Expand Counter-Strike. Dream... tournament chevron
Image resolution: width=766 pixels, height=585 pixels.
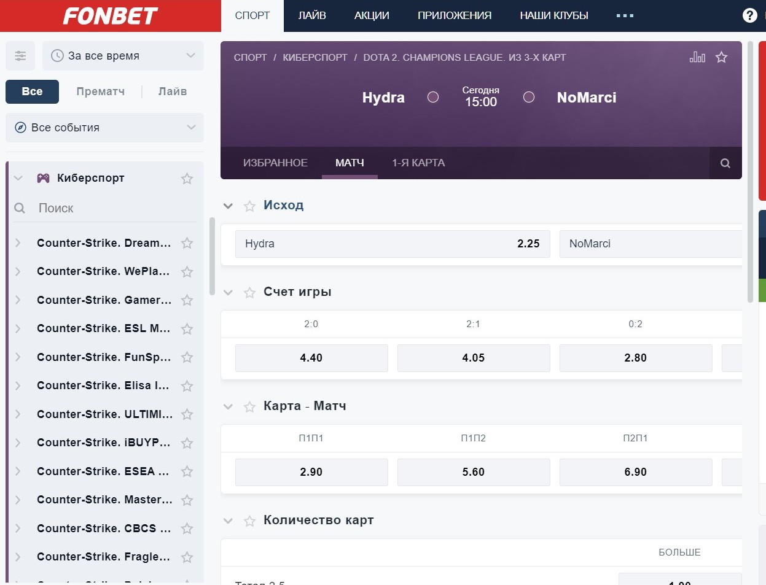click(18, 243)
